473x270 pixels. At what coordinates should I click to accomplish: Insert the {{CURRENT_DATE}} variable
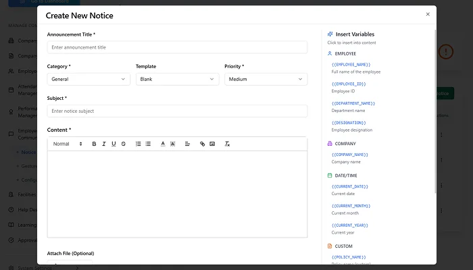point(350,186)
